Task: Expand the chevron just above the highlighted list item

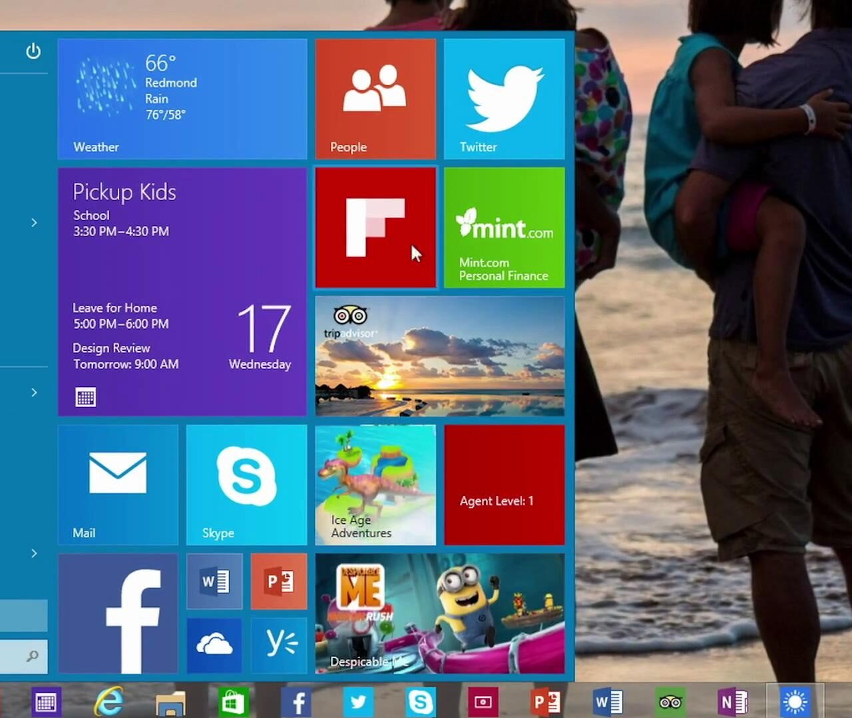Action: tap(34, 553)
